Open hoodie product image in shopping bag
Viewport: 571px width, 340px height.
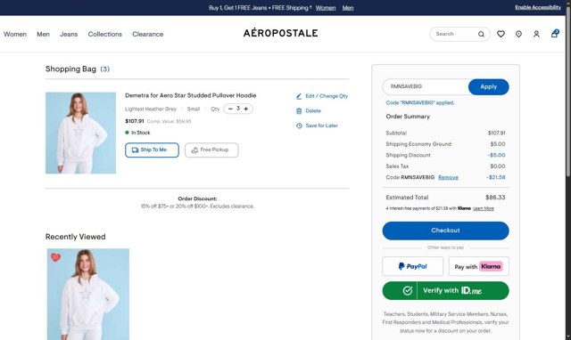[x=81, y=133]
